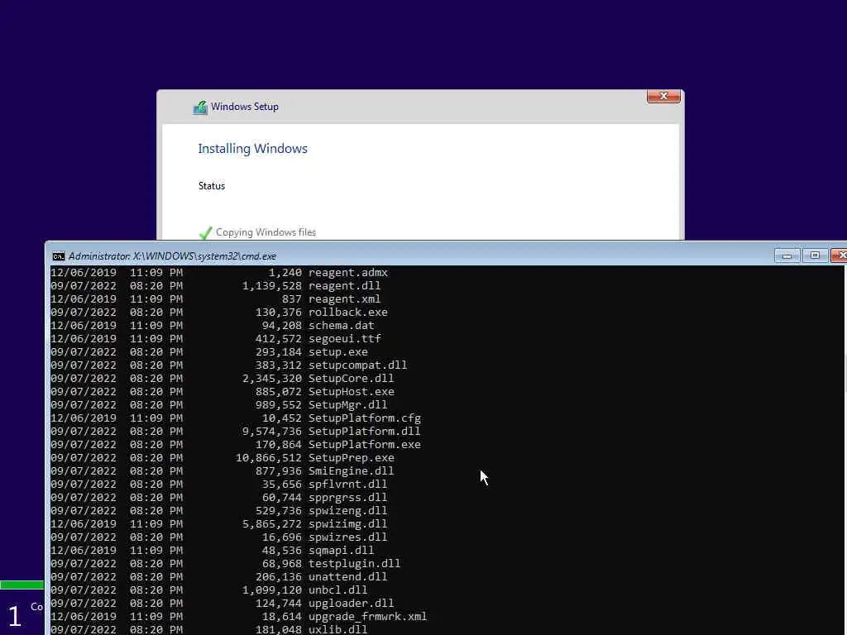Click the 1,139,528 file size value
Viewport: 847px width, 635px height.
[271, 285]
